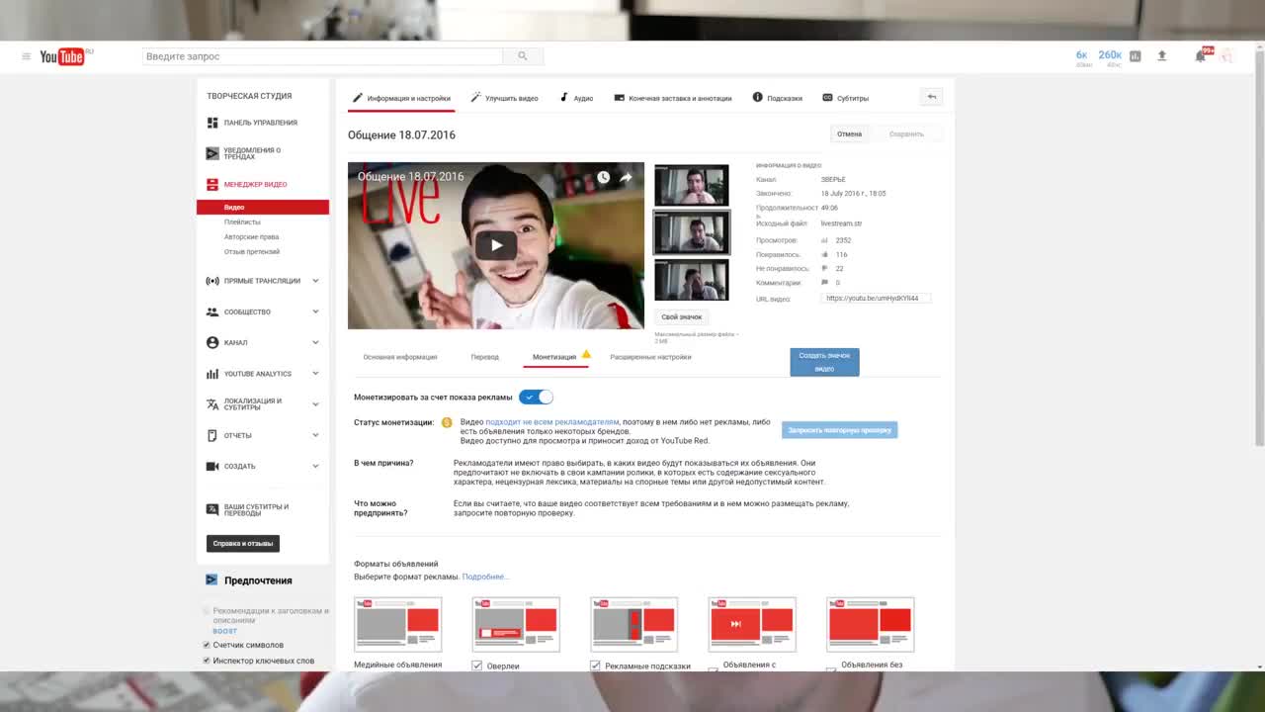This screenshot has width=1265, height=712.
Task: Play the Общение 18.07.2016 video
Action: click(x=496, y=245)
